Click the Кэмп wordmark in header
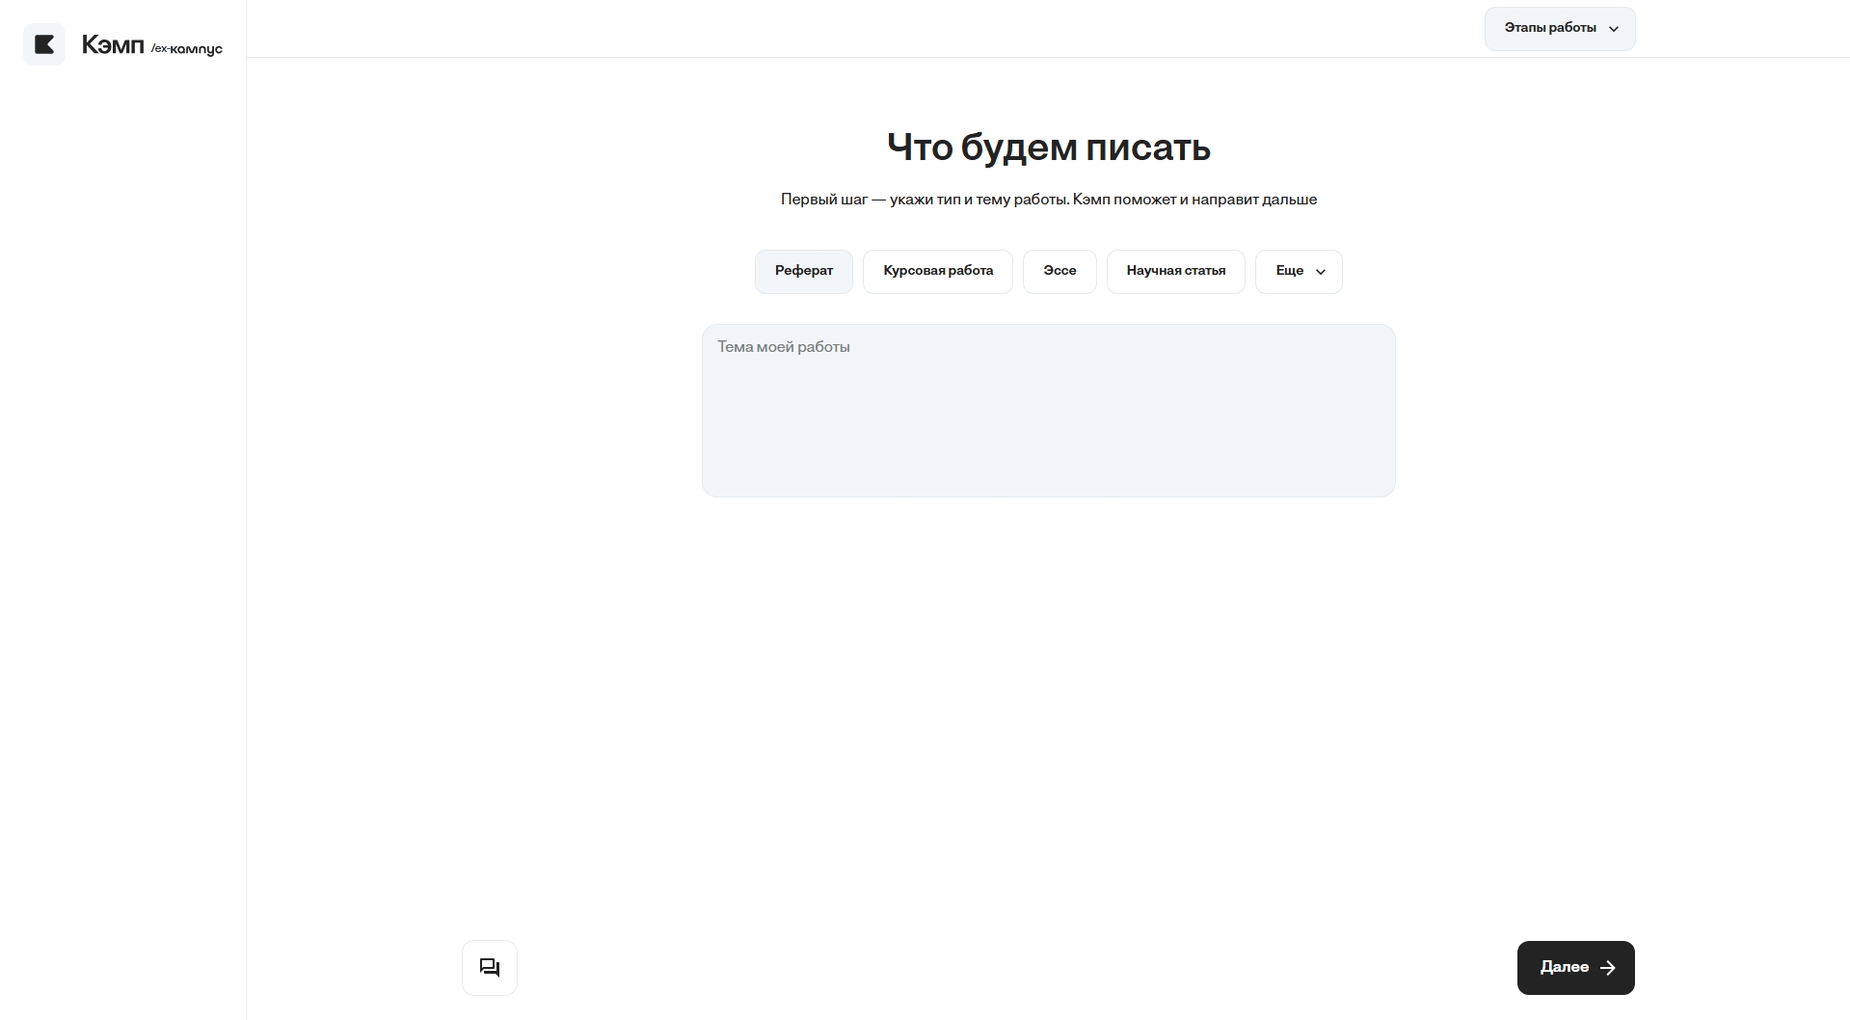The image size is (1850, 1020). [x=113, y=44]
